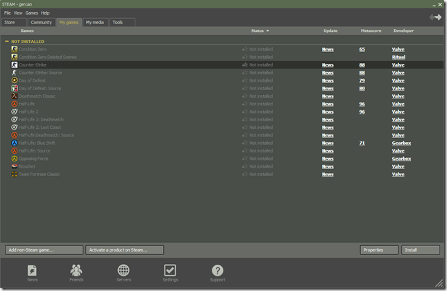Switch to the My media tab

(x=95, y=22)
